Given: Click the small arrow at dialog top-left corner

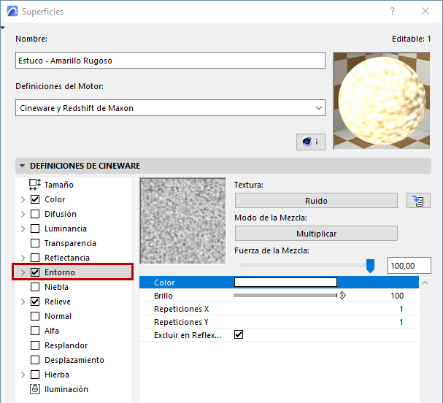Looking at the screenshot, I should pyautogui.click(x=2, y=28).
